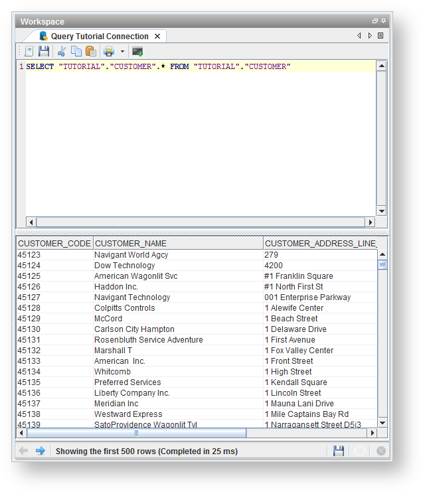Copy the query text using copy icon
Screen dimensions: 425x494
pyautogui.click(x=76, y=51)
